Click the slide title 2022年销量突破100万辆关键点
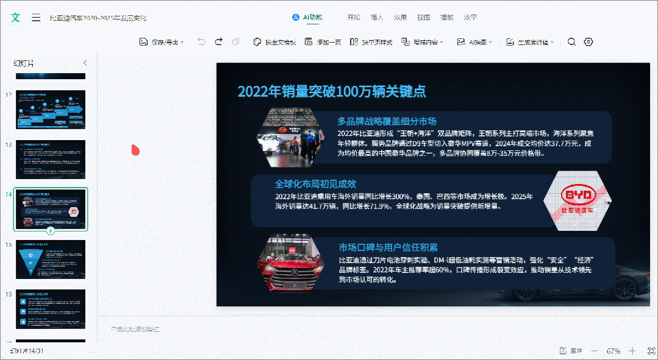The height and width of the screenshot is (360, 658). pyautogui.click(x=332, y=91)
